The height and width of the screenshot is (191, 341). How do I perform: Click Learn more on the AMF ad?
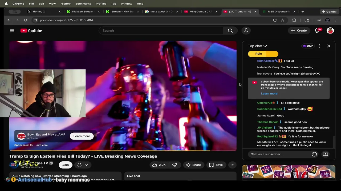[x=82, y=136]
